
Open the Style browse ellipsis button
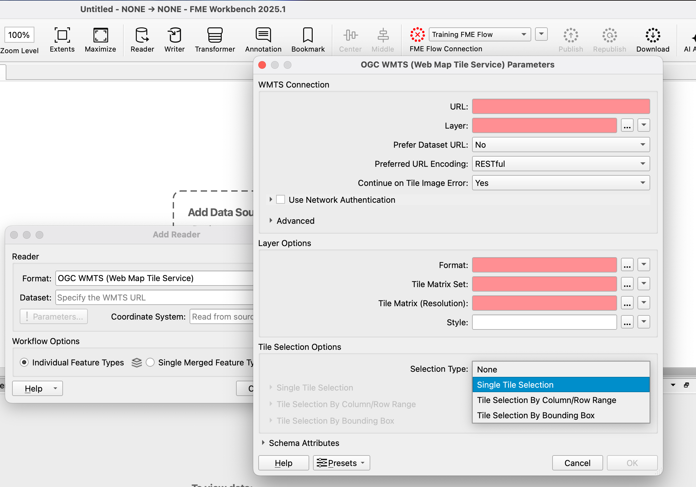coord(627,322)
